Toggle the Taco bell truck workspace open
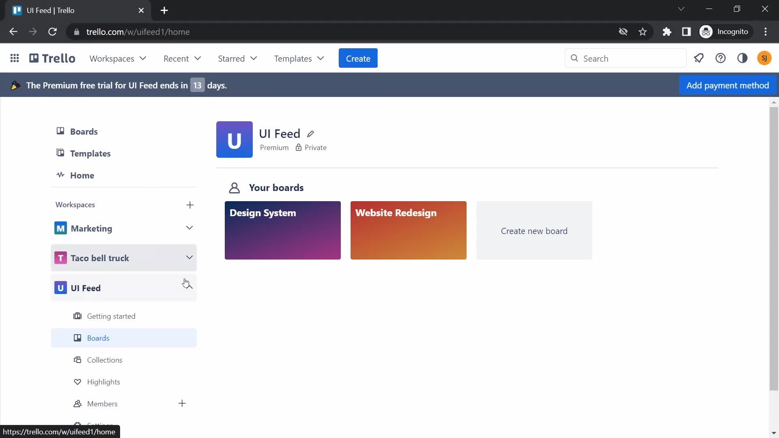 [190, 258]
